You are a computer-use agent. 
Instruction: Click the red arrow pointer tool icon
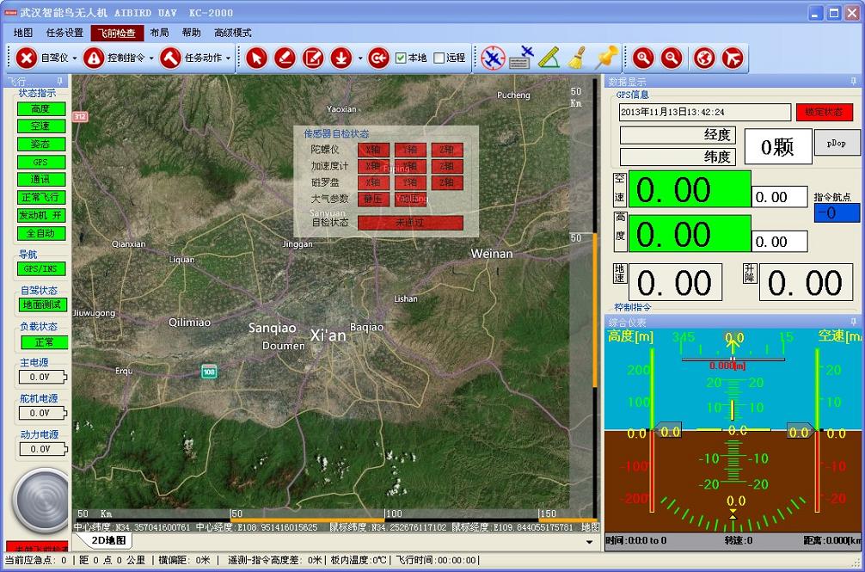256,58
